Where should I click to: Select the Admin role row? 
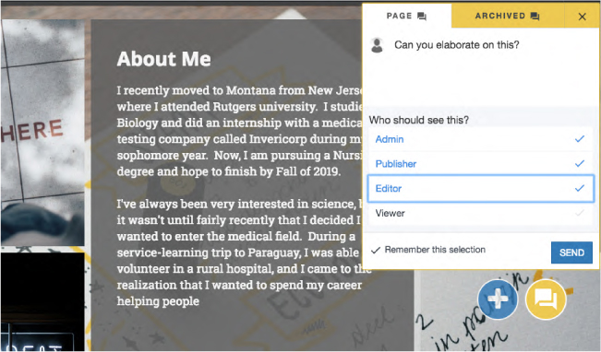481,139
